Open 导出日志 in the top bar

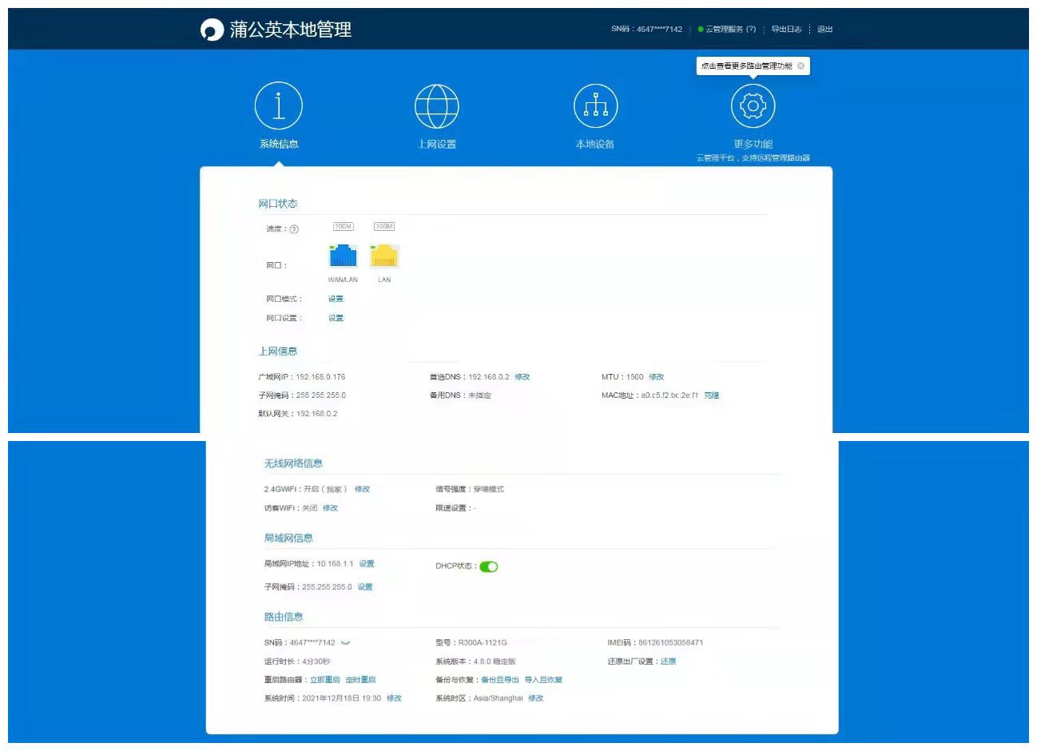pyautogui.click(x=788, y=29)
